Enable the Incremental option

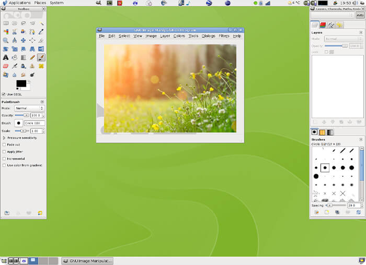pos(4,159)
